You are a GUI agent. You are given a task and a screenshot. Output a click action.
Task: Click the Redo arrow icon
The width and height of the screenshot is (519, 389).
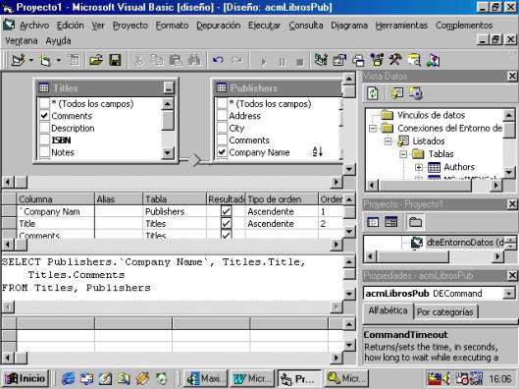[236, 60]
